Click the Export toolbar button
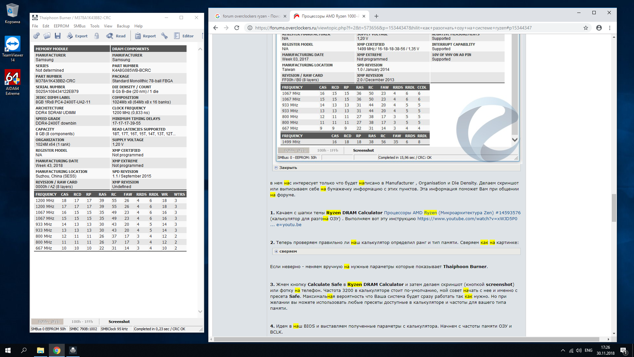The width and height of the screenshot is (634, 357). [x=77, y=36]
